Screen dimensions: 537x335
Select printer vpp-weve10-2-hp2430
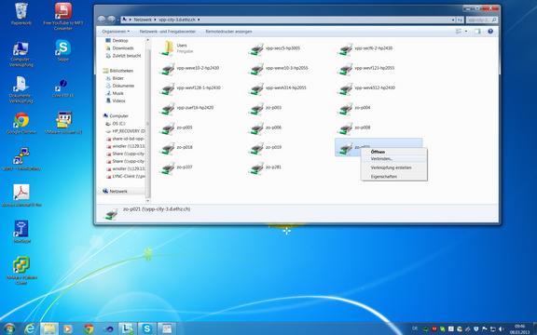[x=190, y=68]
